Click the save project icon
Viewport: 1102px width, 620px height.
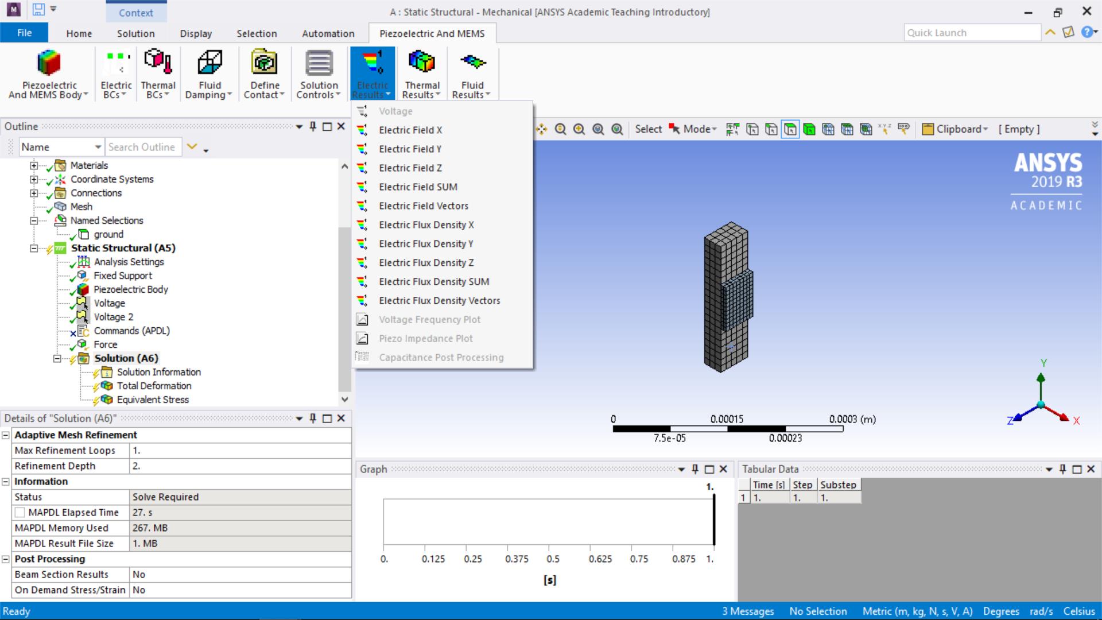coord(38,9)
